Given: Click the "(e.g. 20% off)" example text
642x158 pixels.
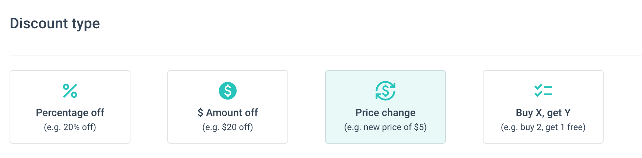Looking at the screenshot, I should [70, 127].
